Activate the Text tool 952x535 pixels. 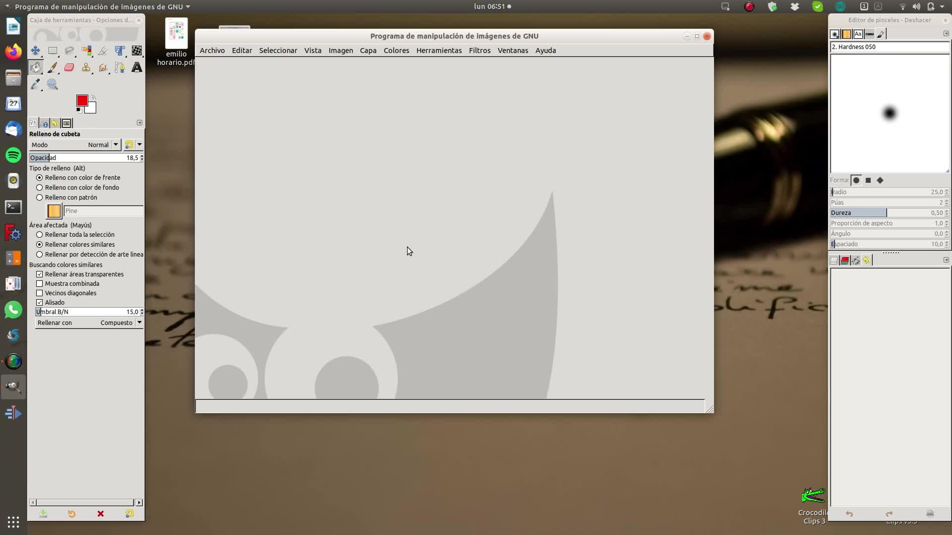137,67
